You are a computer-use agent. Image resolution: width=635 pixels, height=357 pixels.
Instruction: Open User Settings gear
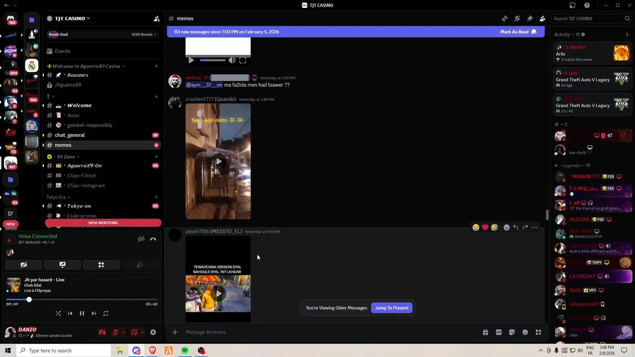click(x=153, y=332)
